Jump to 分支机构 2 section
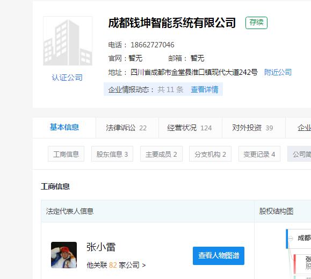 (x=210, y=154)
